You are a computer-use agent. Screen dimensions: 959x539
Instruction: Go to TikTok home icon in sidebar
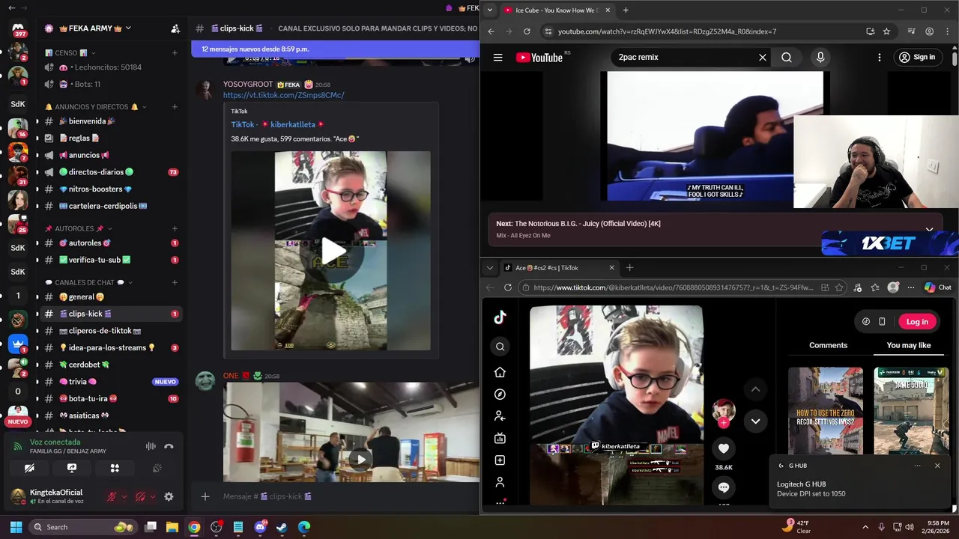(500, 372)
